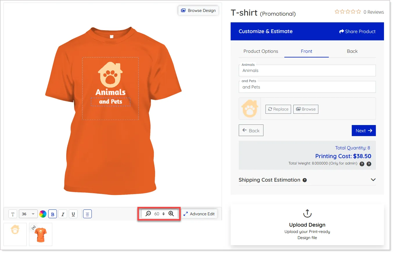Image resolution: width=393 pixels, height=253 pixels.
Task: Toggle underline formatting
Action: [73, 214]
